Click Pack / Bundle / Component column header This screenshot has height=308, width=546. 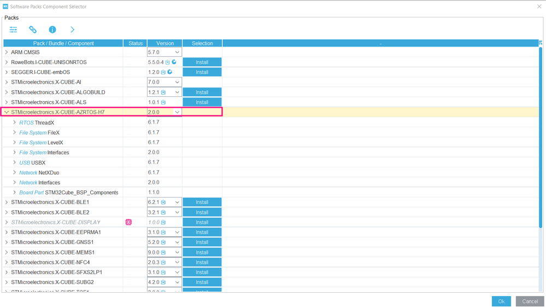click(63, 43)
